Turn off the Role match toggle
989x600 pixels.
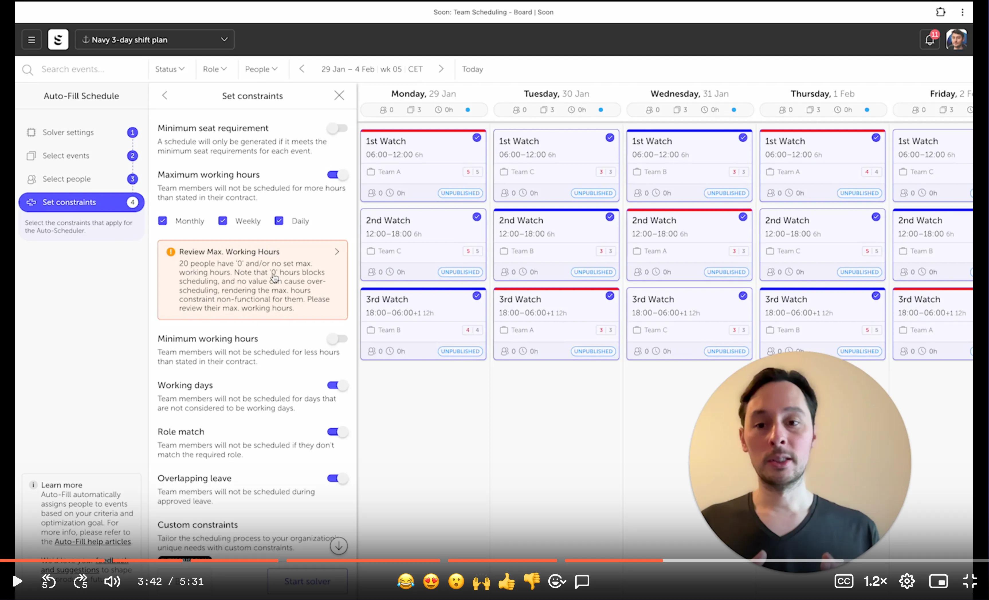tap(337, 432)
